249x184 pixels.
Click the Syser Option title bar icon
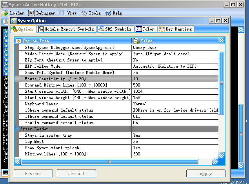point(13,21)
